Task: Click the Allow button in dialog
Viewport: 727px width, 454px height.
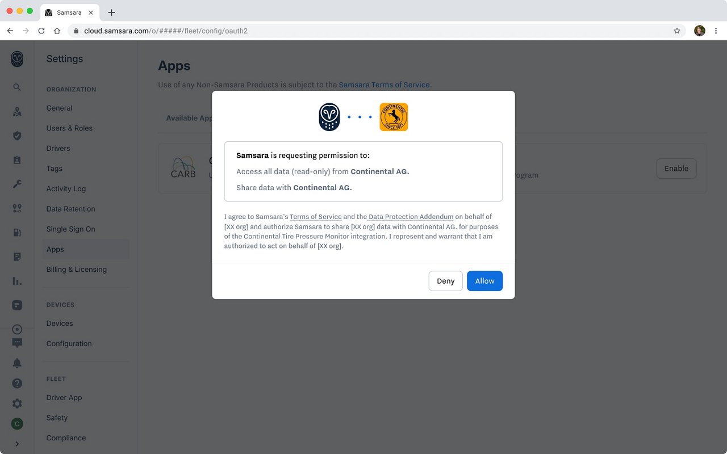Action: (x=484, y=281)
